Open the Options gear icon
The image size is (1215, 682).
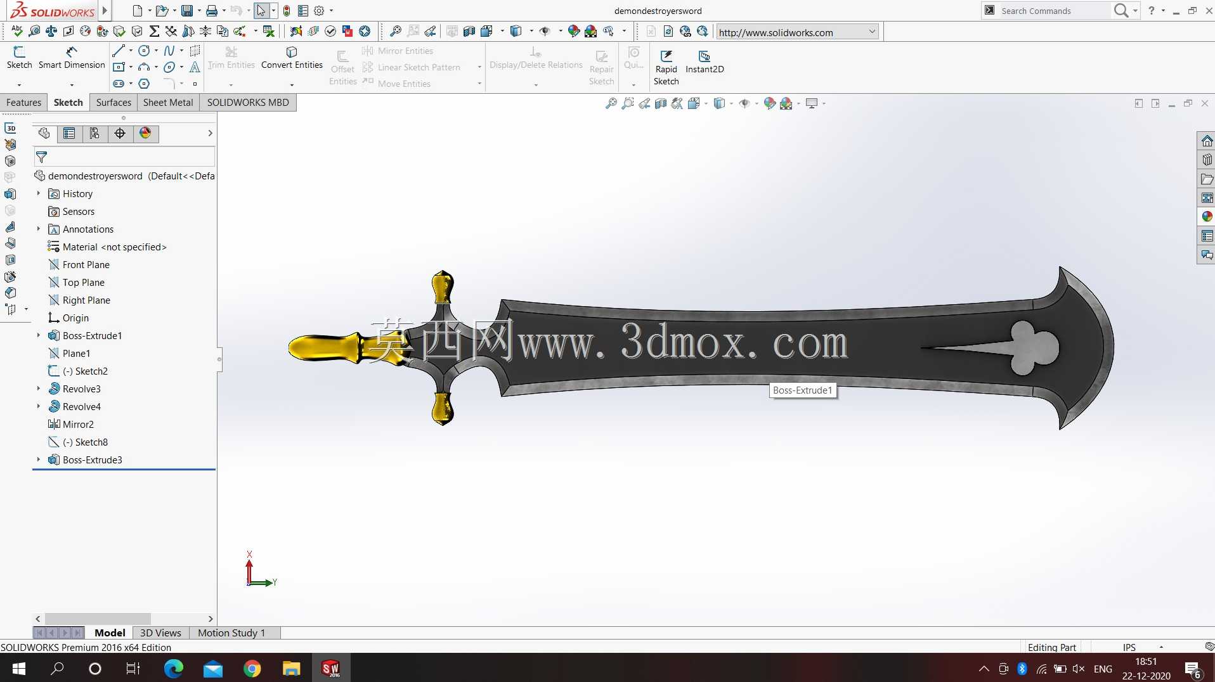319,11
